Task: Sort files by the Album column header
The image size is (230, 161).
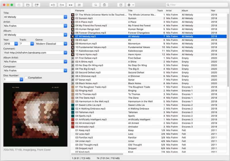Action: 195,11
